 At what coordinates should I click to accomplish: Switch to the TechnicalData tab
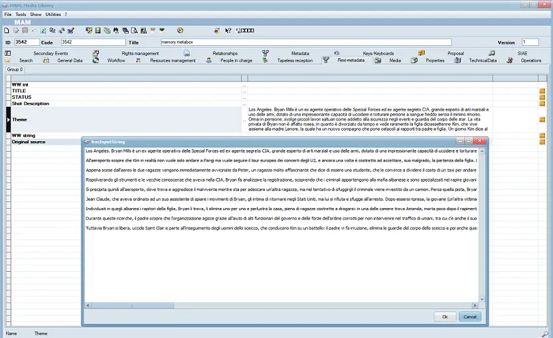[482, 60]
